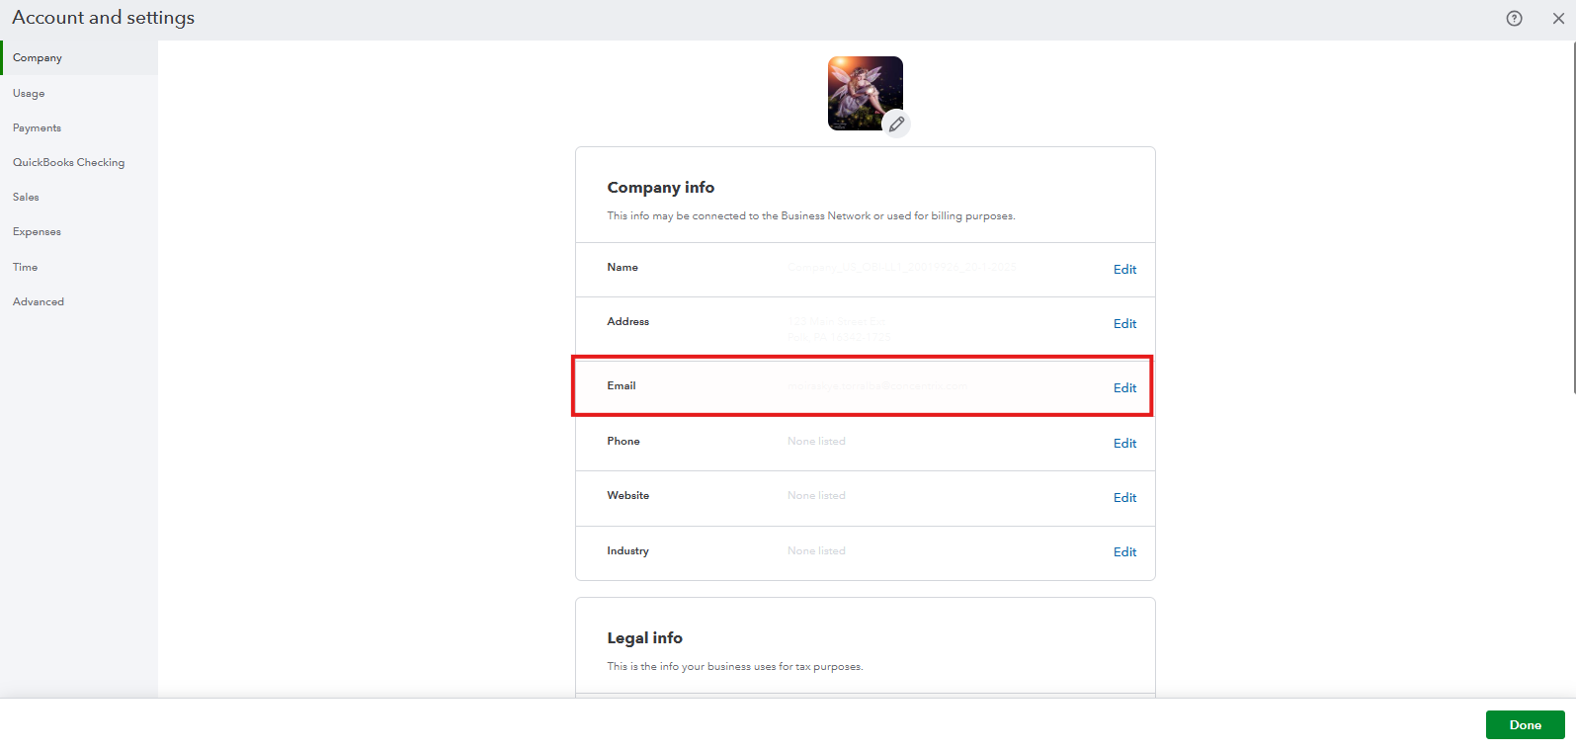Close the Account and settings window

point(1558,19)
